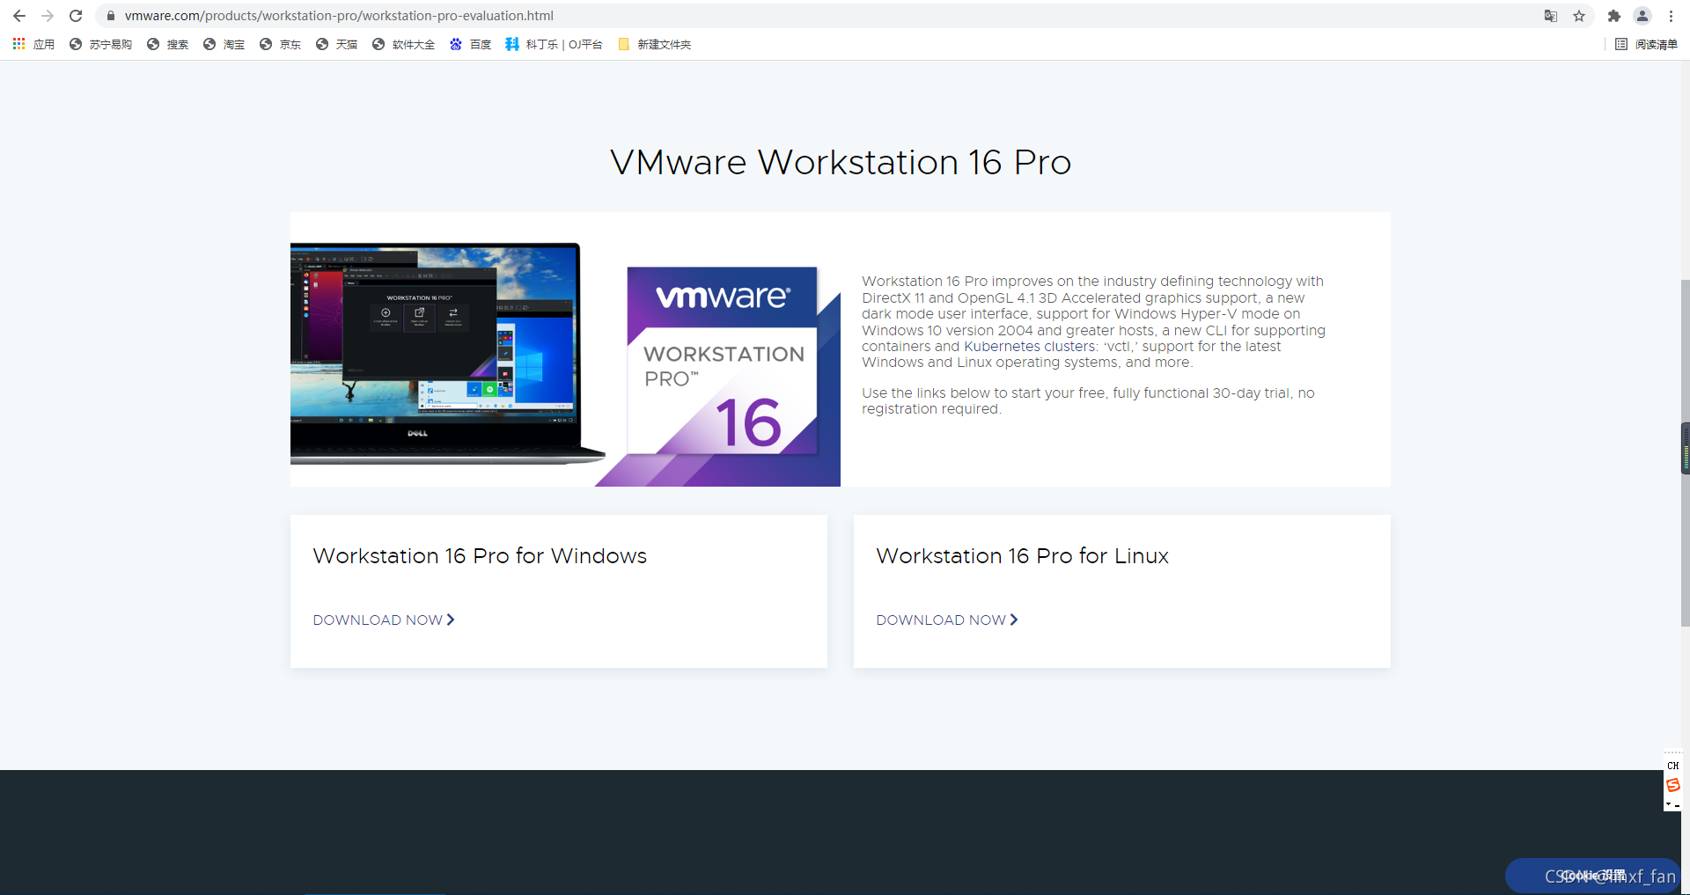
Task: Click the CH input language indicator
Action: pyautogui.click(x=1672, y=766)
